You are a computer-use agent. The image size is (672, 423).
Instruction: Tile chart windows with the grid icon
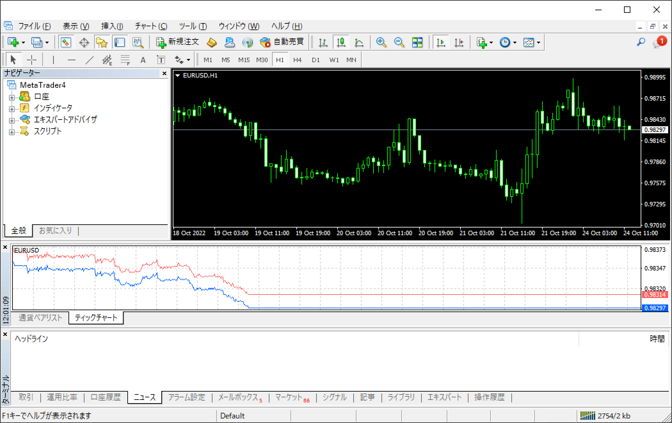417,42
